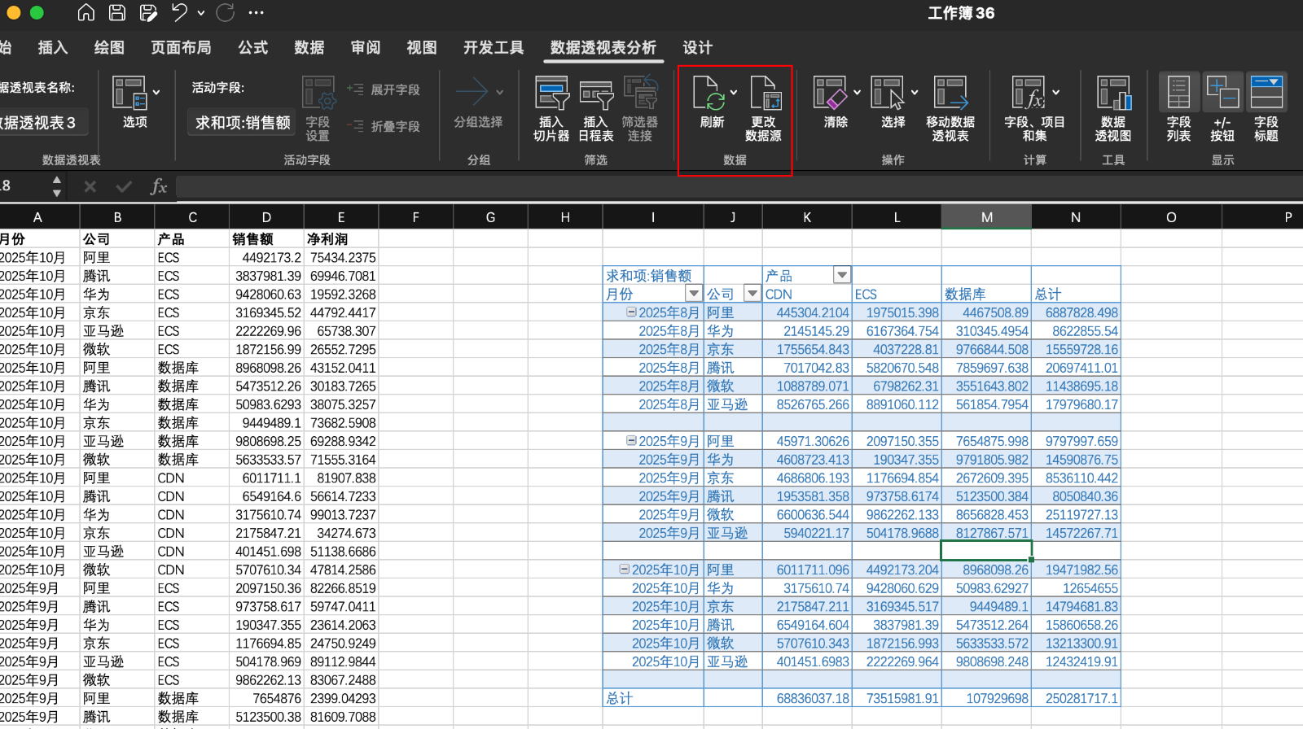Image resolution: width=1303 pixels, height=729 pixels.
Task: Open the 绘图 ribbon tab
Action: (109, 47)
